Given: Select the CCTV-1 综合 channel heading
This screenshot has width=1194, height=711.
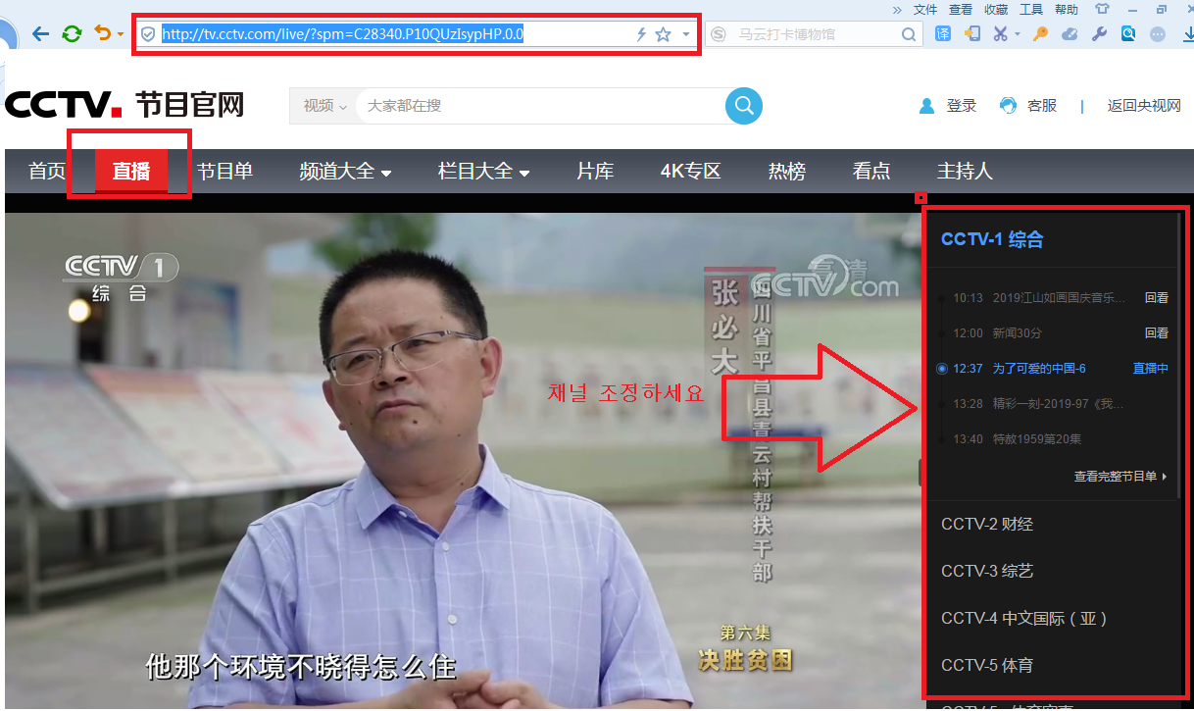Looking at the screenshot, I should pos(992,239).
